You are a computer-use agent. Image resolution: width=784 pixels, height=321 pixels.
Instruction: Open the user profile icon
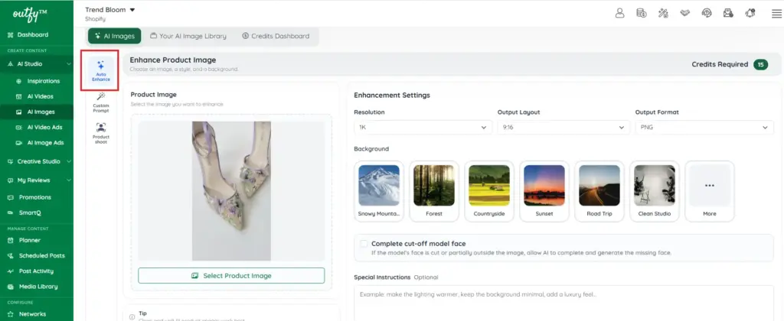[619, 13]
